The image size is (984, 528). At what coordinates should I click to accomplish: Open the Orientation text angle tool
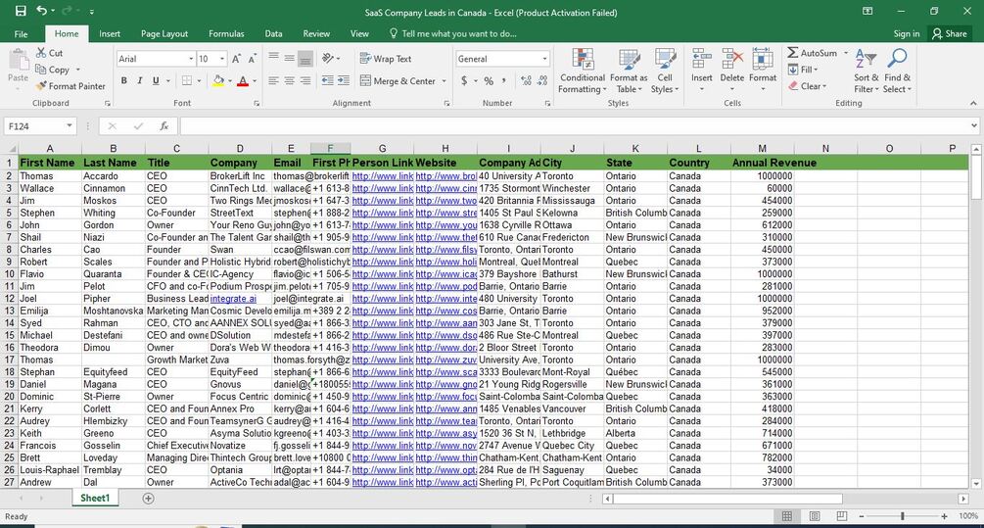(x=328, y=59)
